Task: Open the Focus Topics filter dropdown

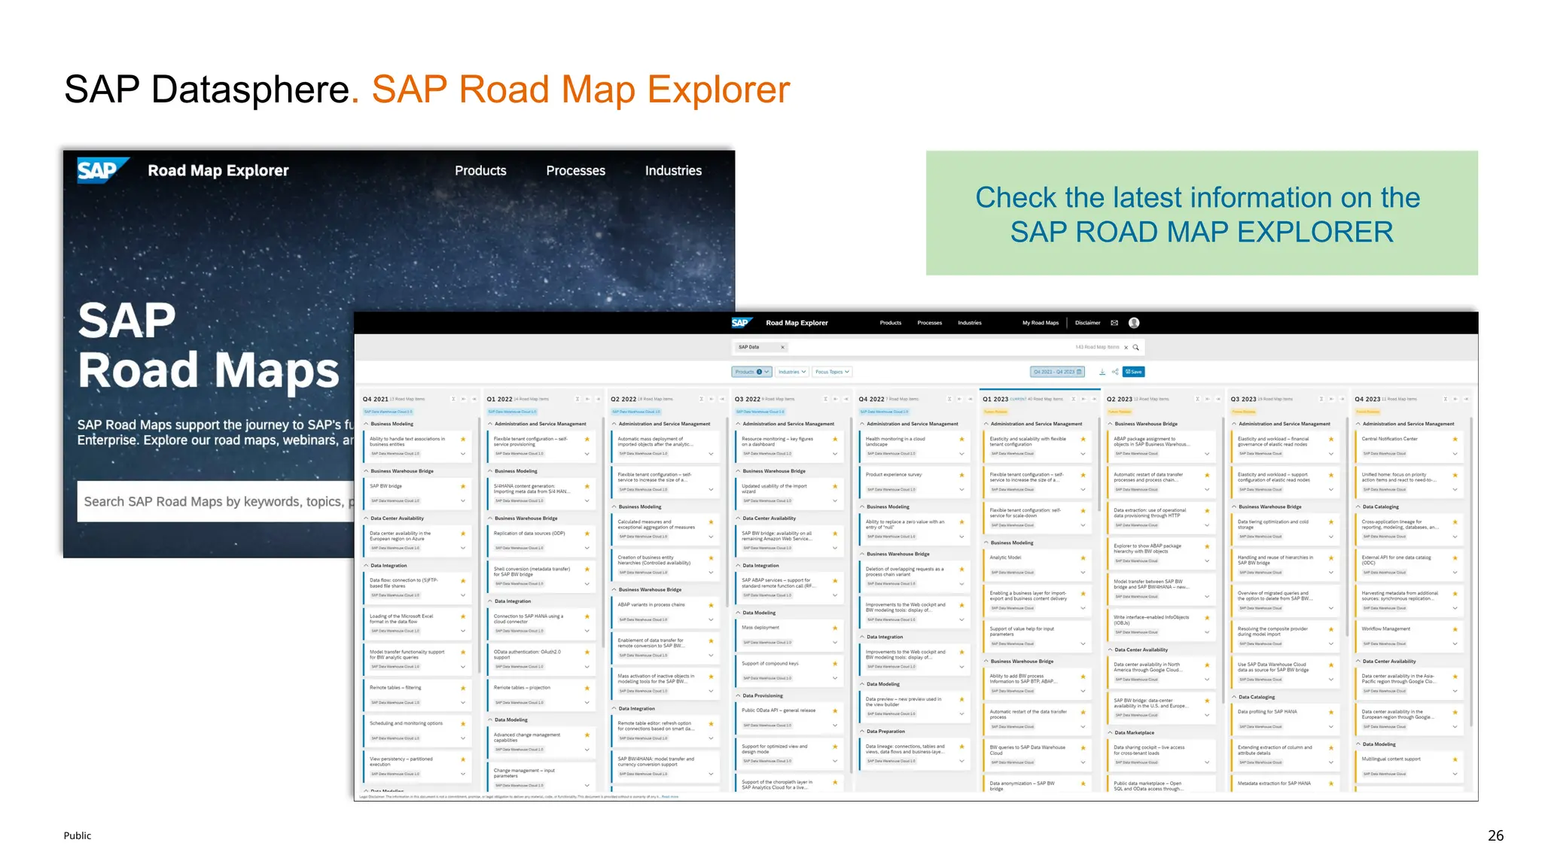Action: pyautogui.click(x=832, y=372)
